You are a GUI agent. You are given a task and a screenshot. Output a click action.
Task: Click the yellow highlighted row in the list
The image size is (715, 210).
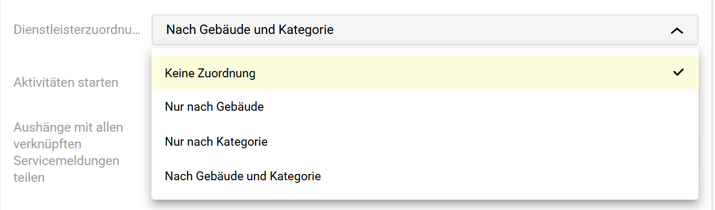tap(424, 73)
